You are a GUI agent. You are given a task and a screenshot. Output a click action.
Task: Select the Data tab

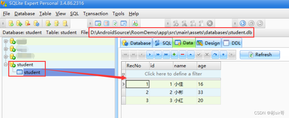click(184, 43)
